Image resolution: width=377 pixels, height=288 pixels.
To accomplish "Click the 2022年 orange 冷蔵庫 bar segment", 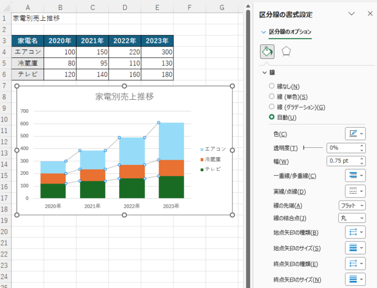I will (132, 172).
